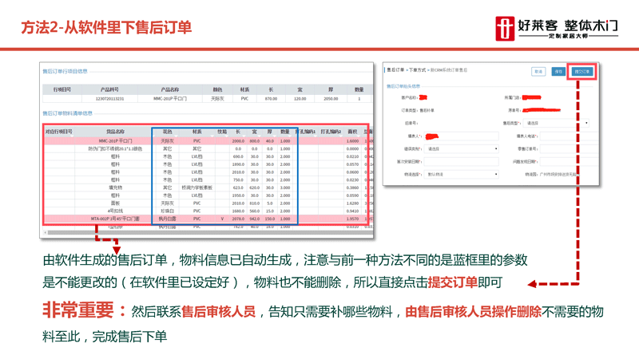Screen dimensions: 639x359
Task: Click the materials table horizontal scrollbar
Action: 200,233
